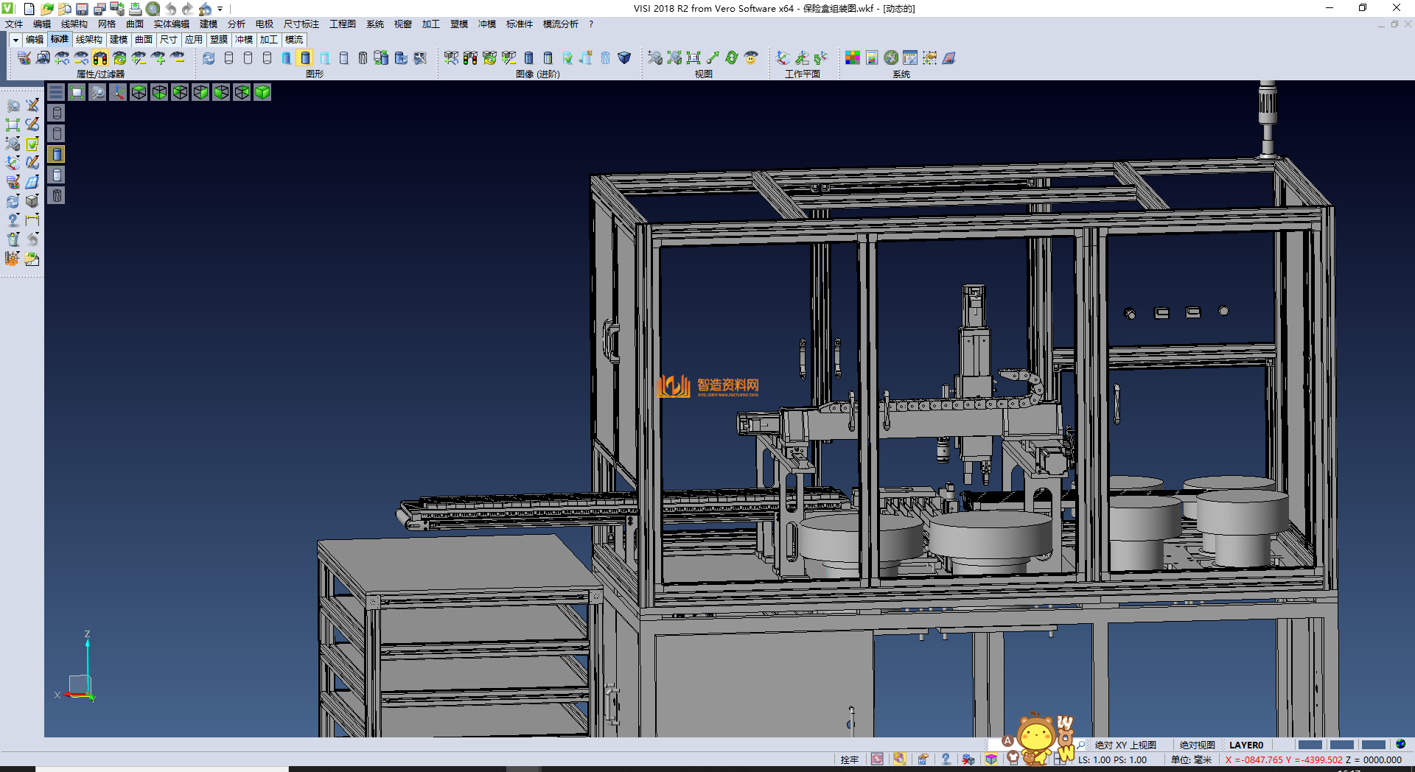Click the Undo arrow icon

click(171, 9)
